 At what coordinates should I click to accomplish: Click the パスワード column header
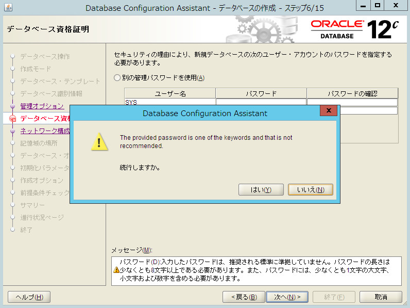click(261, 93)
